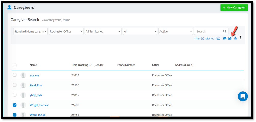The width and height of the screenshot is (256, 122).
Task: Open the Rochester Office dropdown
Action: (x=66, y=31)
